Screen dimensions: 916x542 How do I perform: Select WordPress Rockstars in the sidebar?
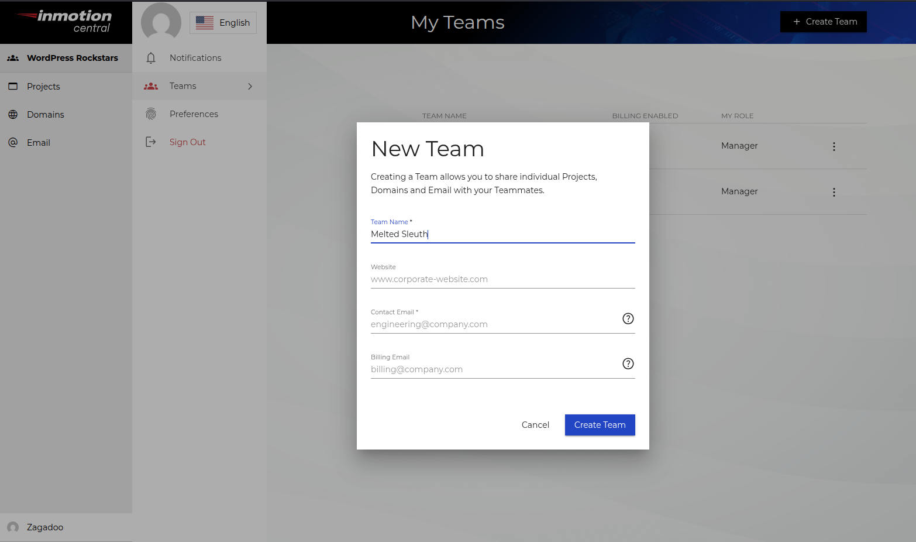tap(66, 58)
